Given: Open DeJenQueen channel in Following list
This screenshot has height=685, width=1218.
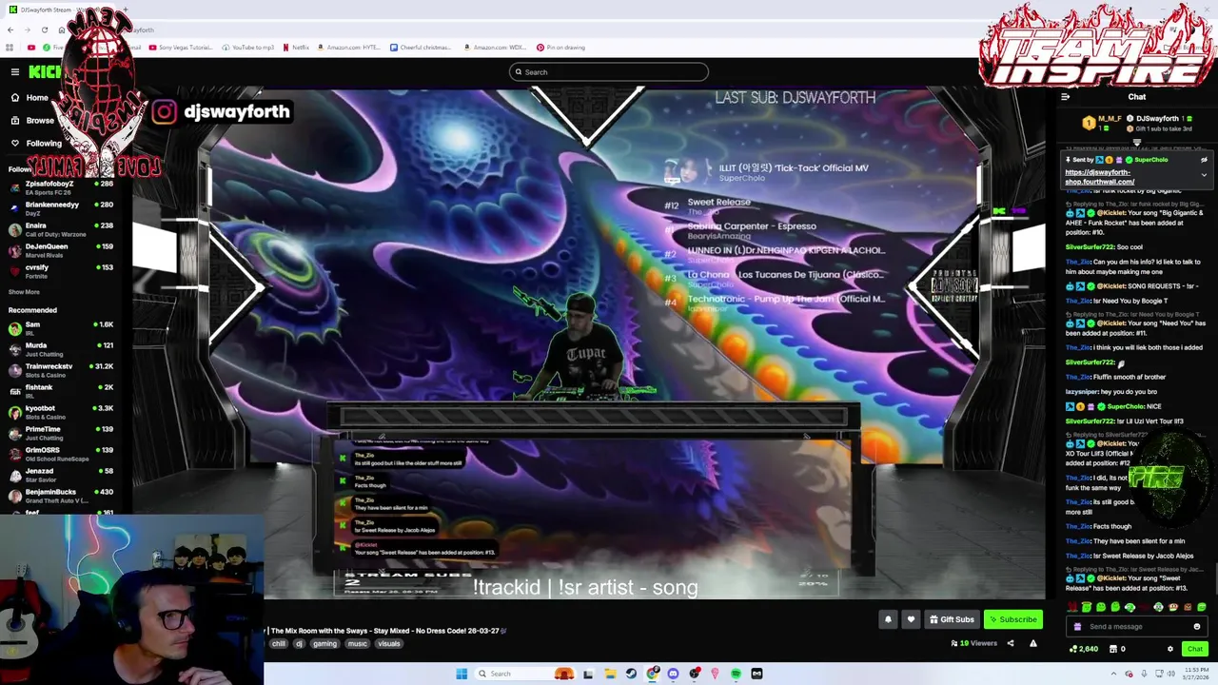Looking at the screenshot, I should click(x=61, y=250).
